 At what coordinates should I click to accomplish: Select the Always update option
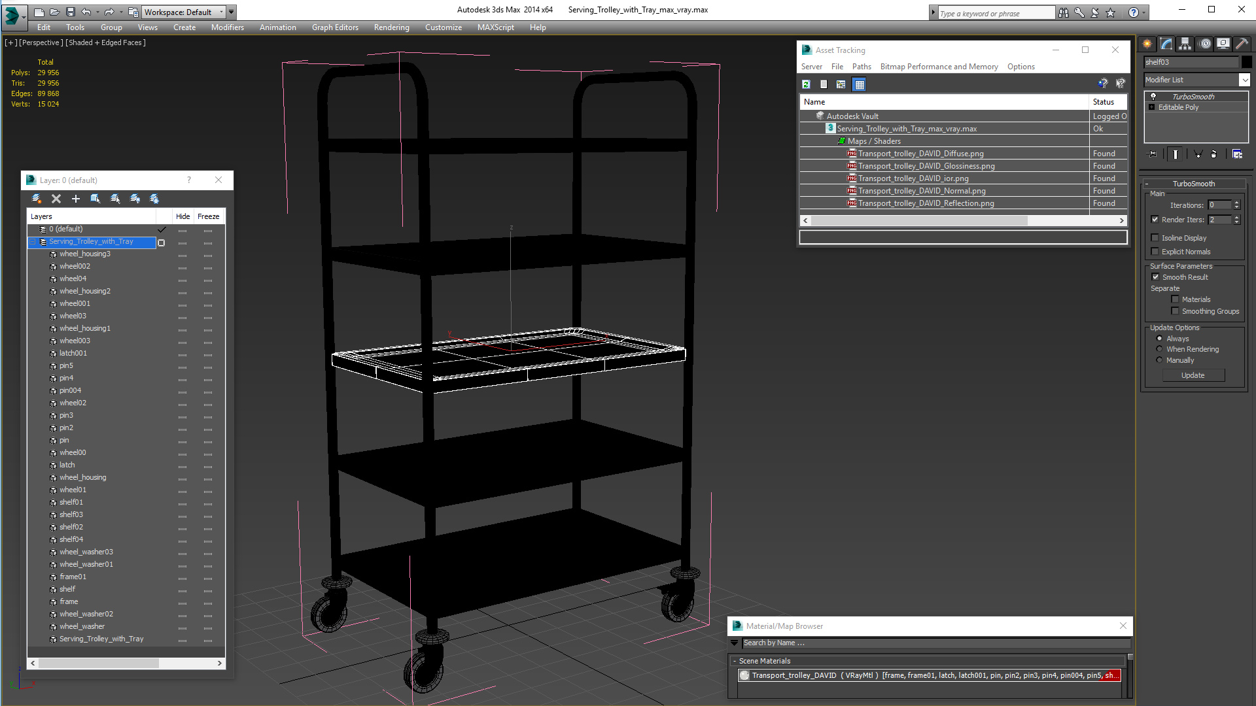[x=1159, y=339]
